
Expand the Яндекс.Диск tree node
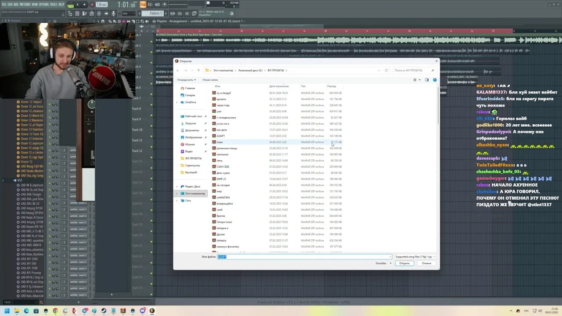click(x=177, y=187)
